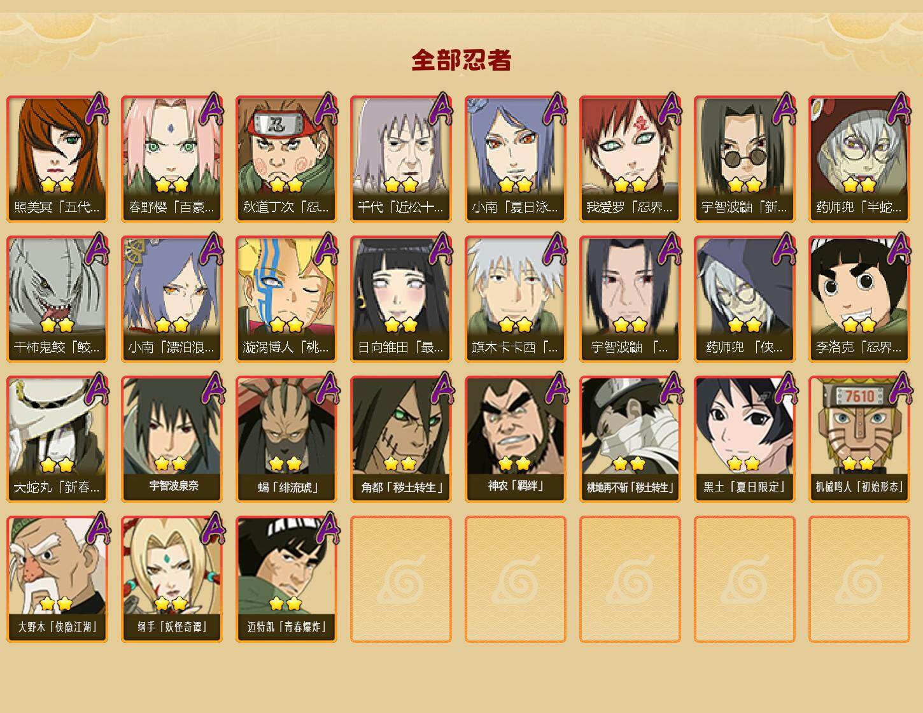Open the 黑土「夏日限定」 card

coord(745,439)
